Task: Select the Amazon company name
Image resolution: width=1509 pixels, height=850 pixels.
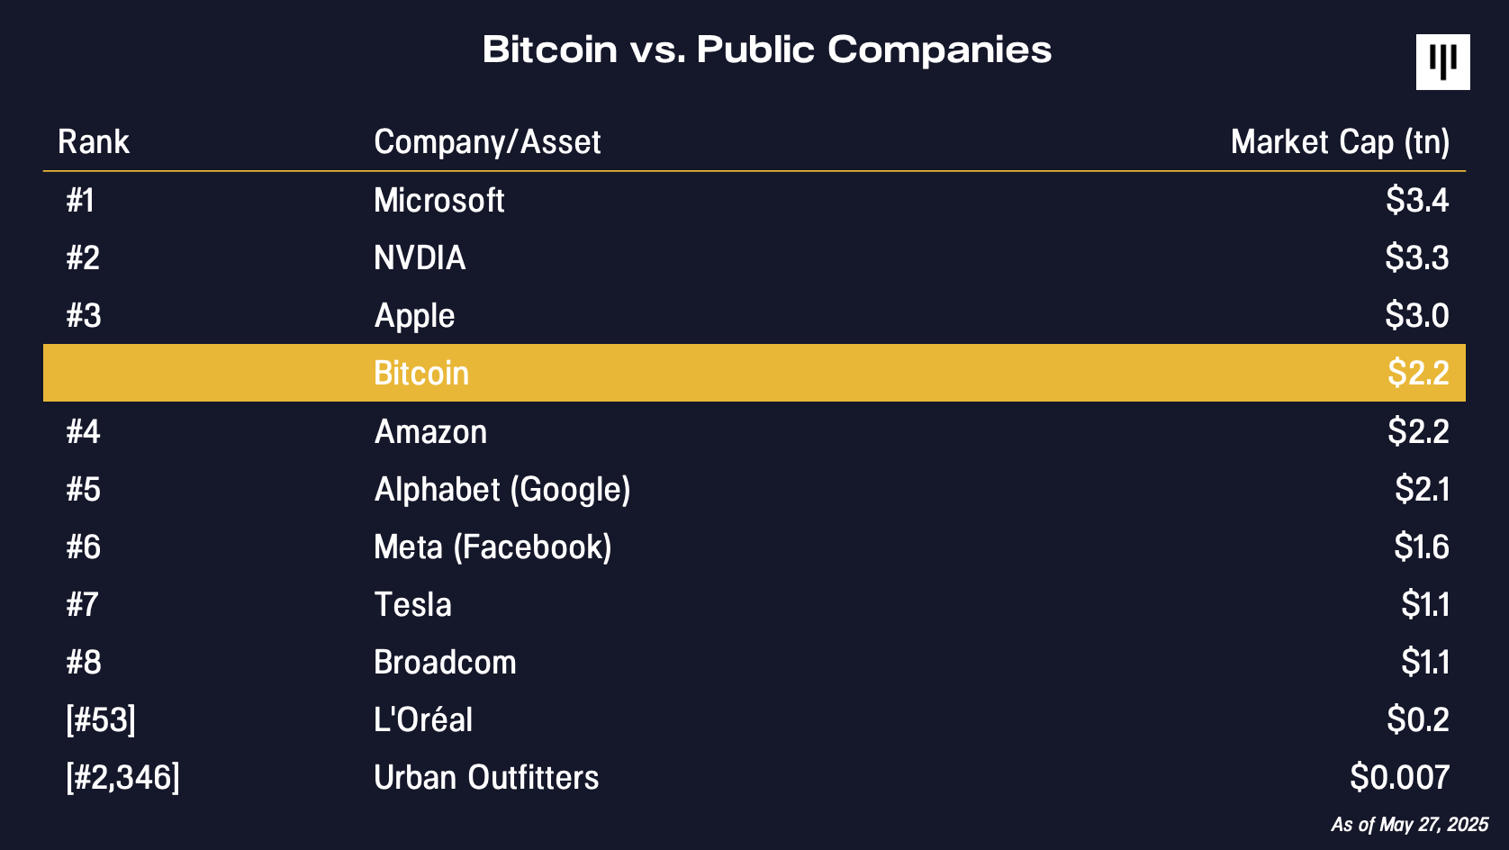Action: click(x=430, y=432)
